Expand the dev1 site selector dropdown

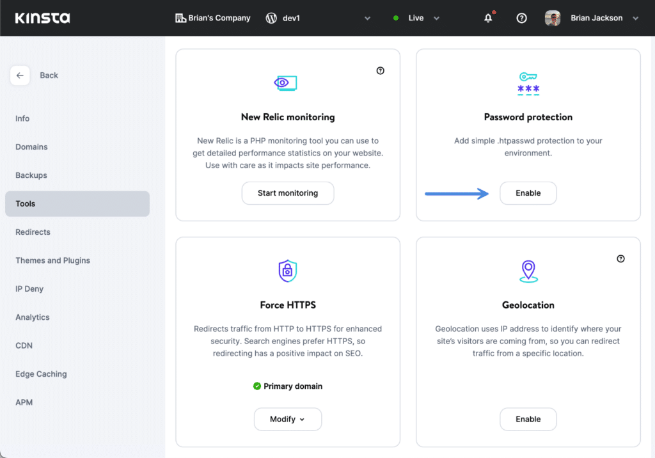[x=367, y=18]
